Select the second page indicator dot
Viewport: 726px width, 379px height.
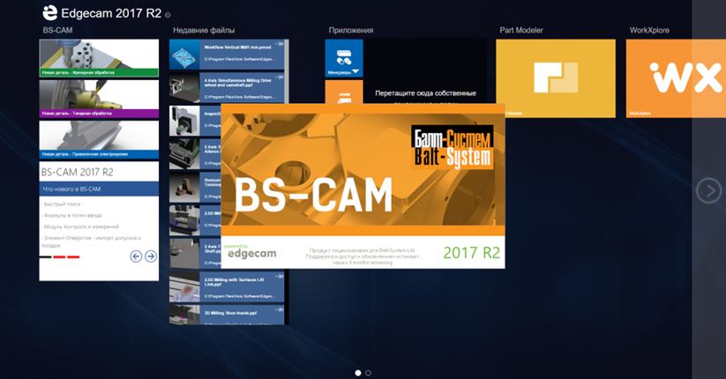368,373
